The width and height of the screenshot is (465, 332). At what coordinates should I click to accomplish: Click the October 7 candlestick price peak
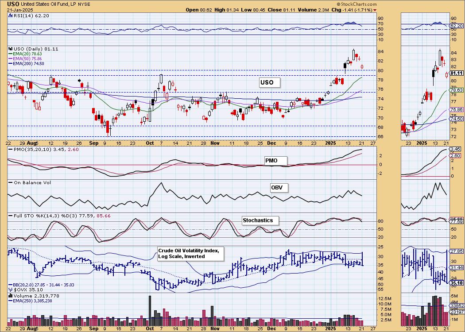coord(161,78)
